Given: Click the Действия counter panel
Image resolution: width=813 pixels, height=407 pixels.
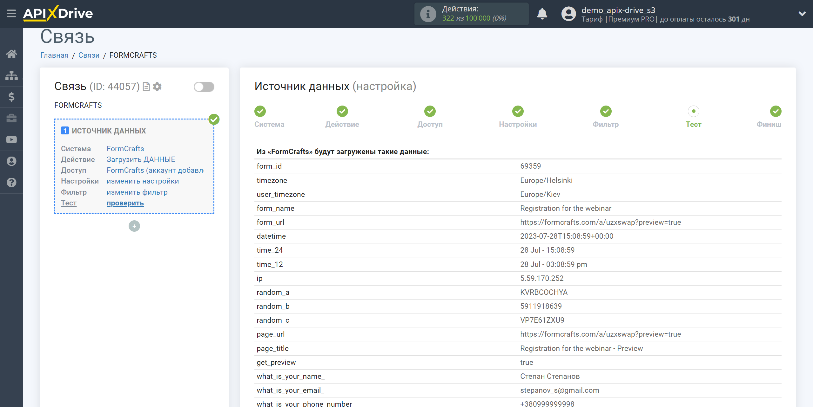Looking at the screenshot, I should pyautogui.click(x=472, y=14).
